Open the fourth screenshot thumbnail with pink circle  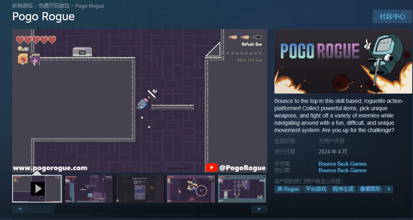click(191, 189)
